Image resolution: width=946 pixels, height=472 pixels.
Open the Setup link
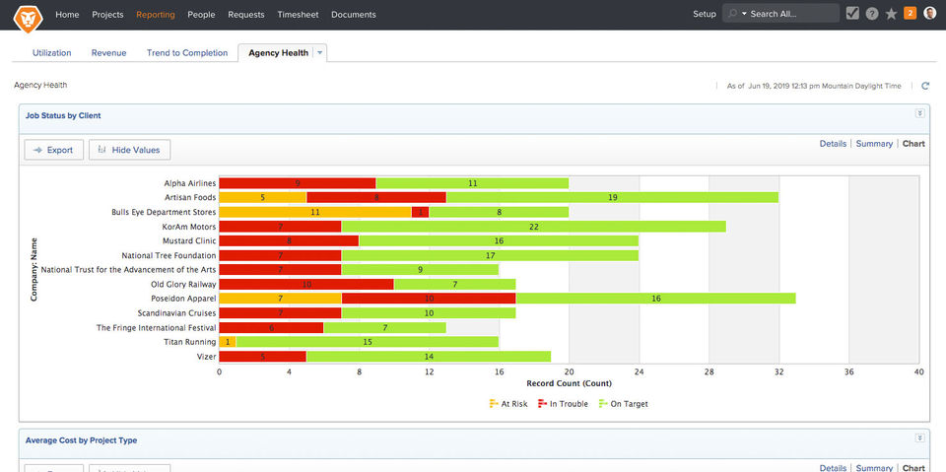pyautogui.click(x=704, y=14)
